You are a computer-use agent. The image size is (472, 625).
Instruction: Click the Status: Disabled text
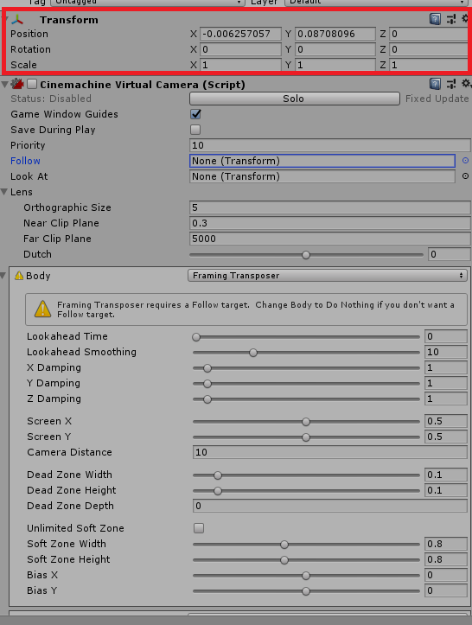(51, 99)
